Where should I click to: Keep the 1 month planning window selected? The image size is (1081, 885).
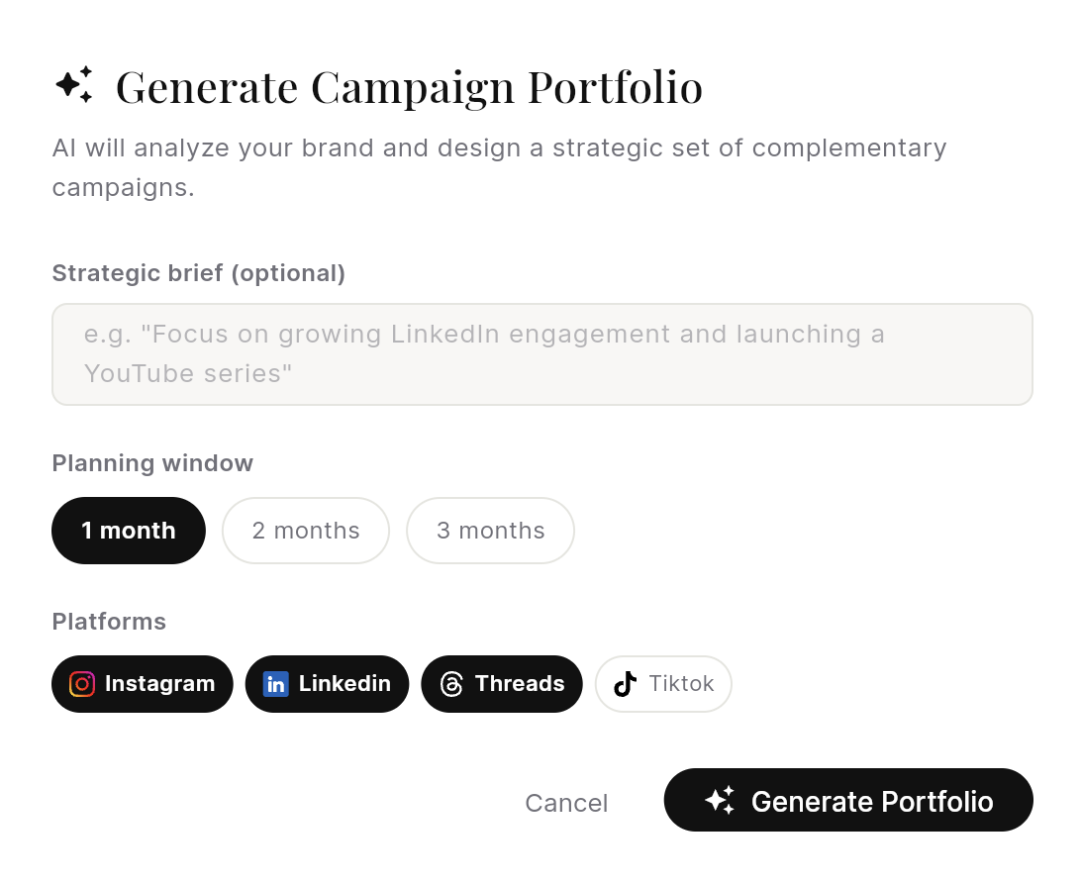pos(128,531)
